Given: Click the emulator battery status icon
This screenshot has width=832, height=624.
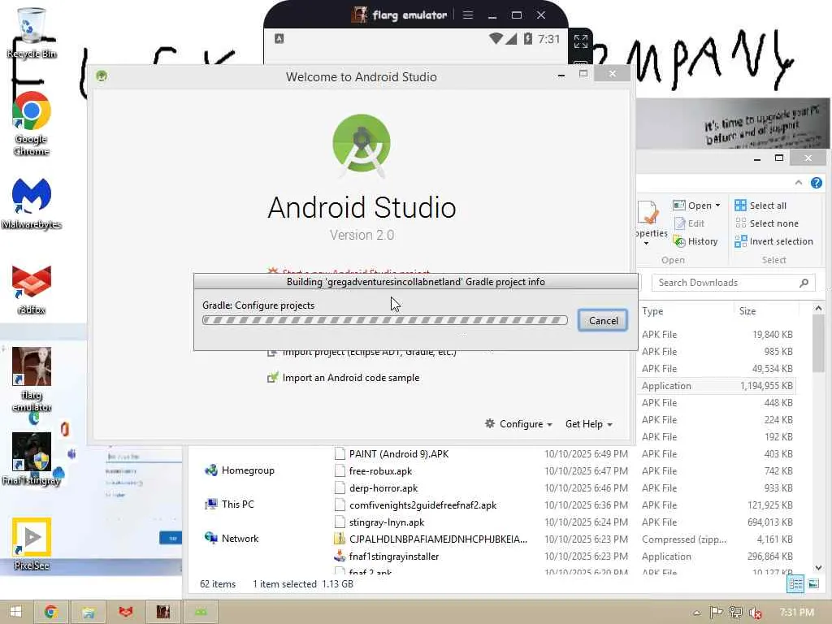Looking at the screenshot, I should pyautogui.click(x=527, y=39).
